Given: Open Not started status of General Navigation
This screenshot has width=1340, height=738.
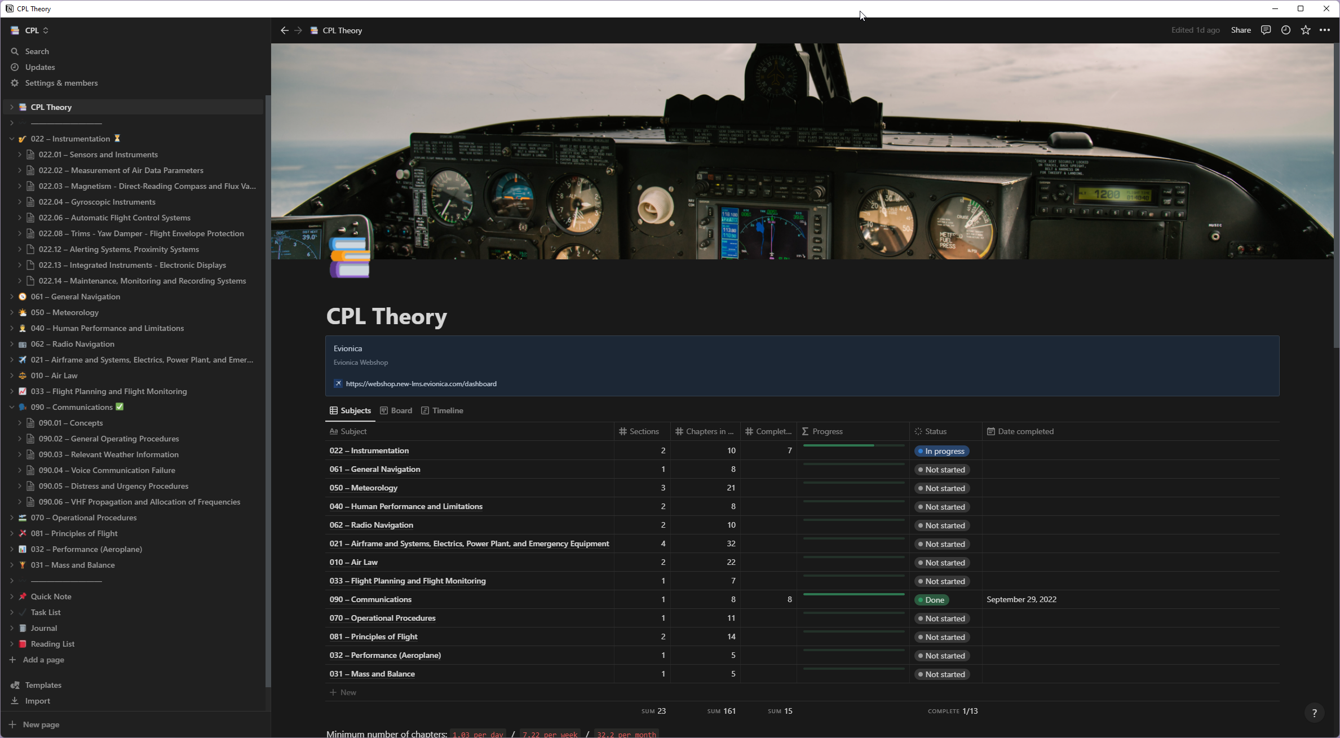Looking at the screenshot, I should tap(941, 470).
